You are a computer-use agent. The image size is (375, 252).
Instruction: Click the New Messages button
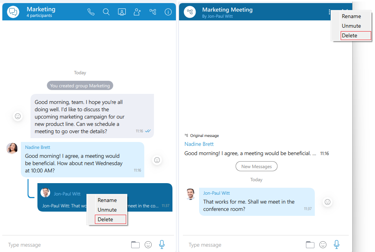pyautogui.click(x=257, y=167)
